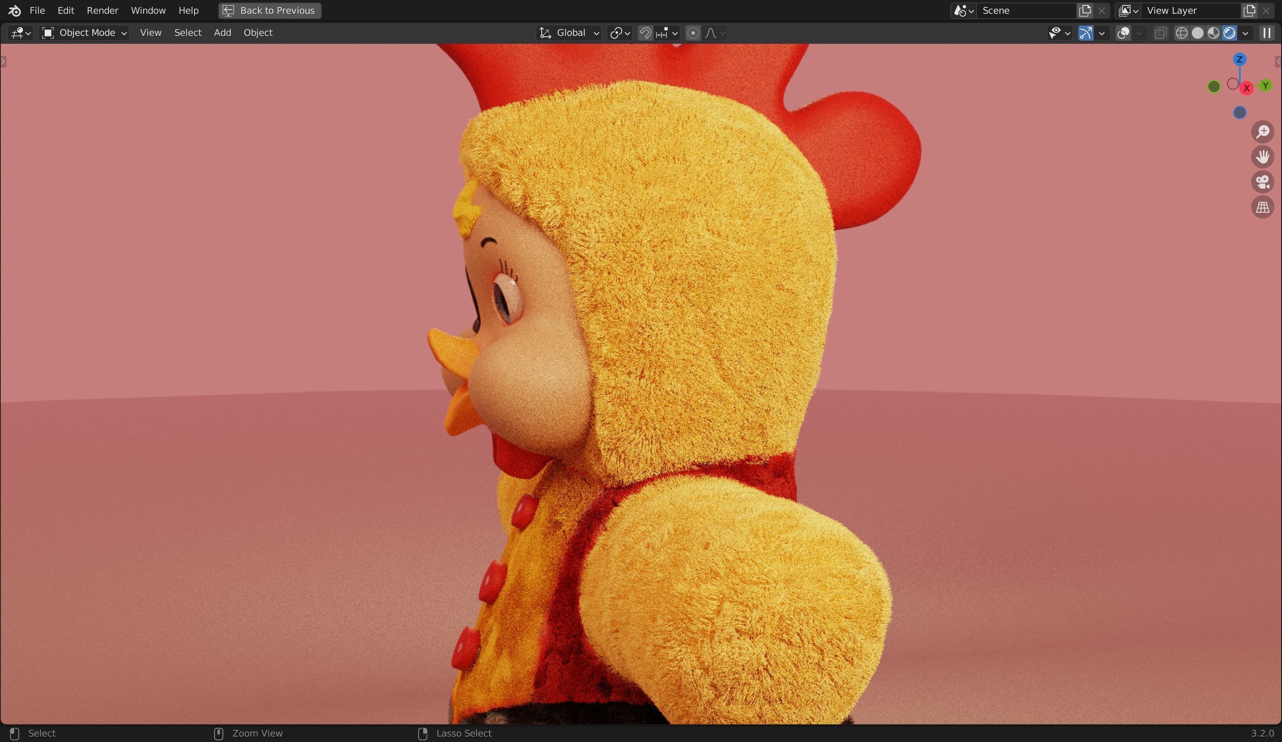
Task: Click the negative Z axis blue dot
Action: pyautogui.click(x=1240, y=112)
